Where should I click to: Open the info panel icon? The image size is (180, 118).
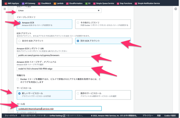175,9
